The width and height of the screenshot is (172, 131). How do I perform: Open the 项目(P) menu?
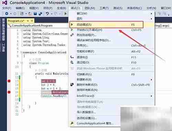(x=48, y=8)
